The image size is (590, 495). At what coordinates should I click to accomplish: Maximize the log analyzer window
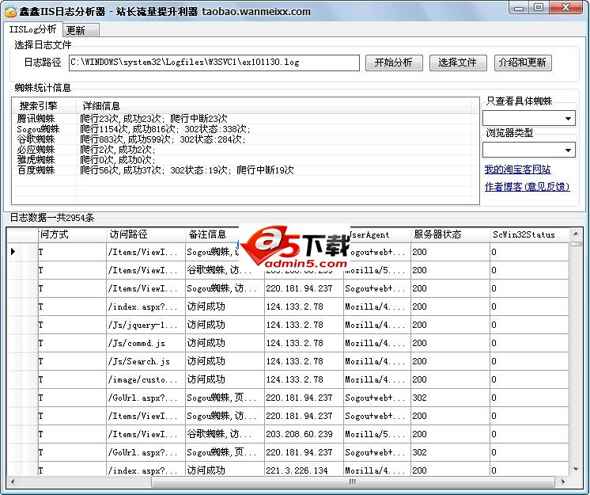[539, 8]
